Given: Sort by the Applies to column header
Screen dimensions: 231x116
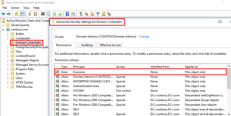Looking at the screenshot, I should (205, 67).
